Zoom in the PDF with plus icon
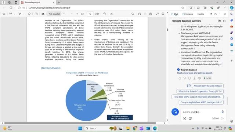Screen dimensions: 235x132 click(x=77, y=14)
